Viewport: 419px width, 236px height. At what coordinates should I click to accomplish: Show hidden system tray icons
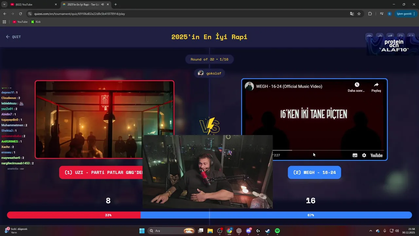pyautogui.click(x=371, y=231)
